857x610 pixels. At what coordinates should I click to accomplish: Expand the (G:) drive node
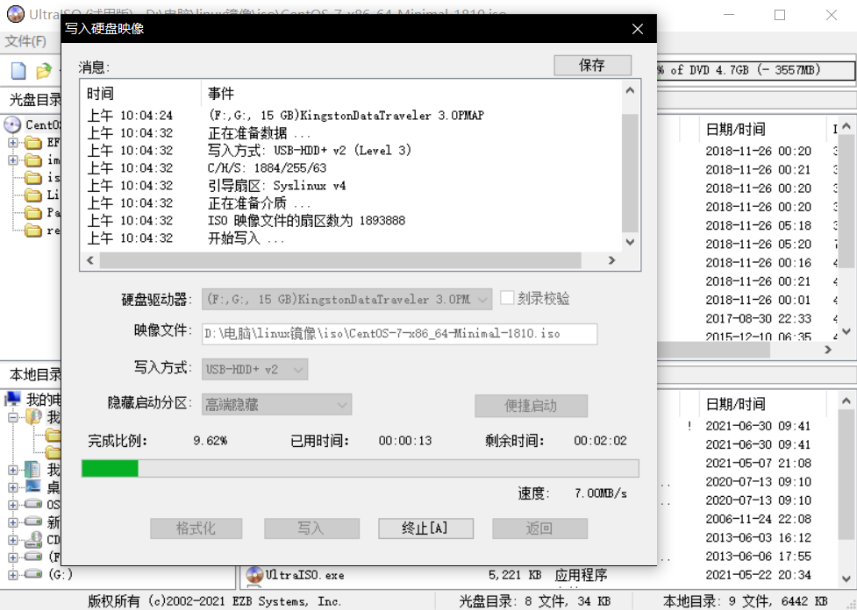coord(13,574)
